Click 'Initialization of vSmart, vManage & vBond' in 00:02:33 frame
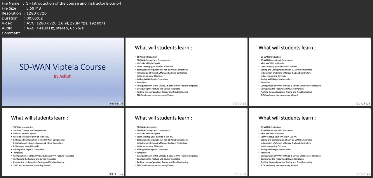373x178 pixels. pyautogui.click(x=281, y=143)
